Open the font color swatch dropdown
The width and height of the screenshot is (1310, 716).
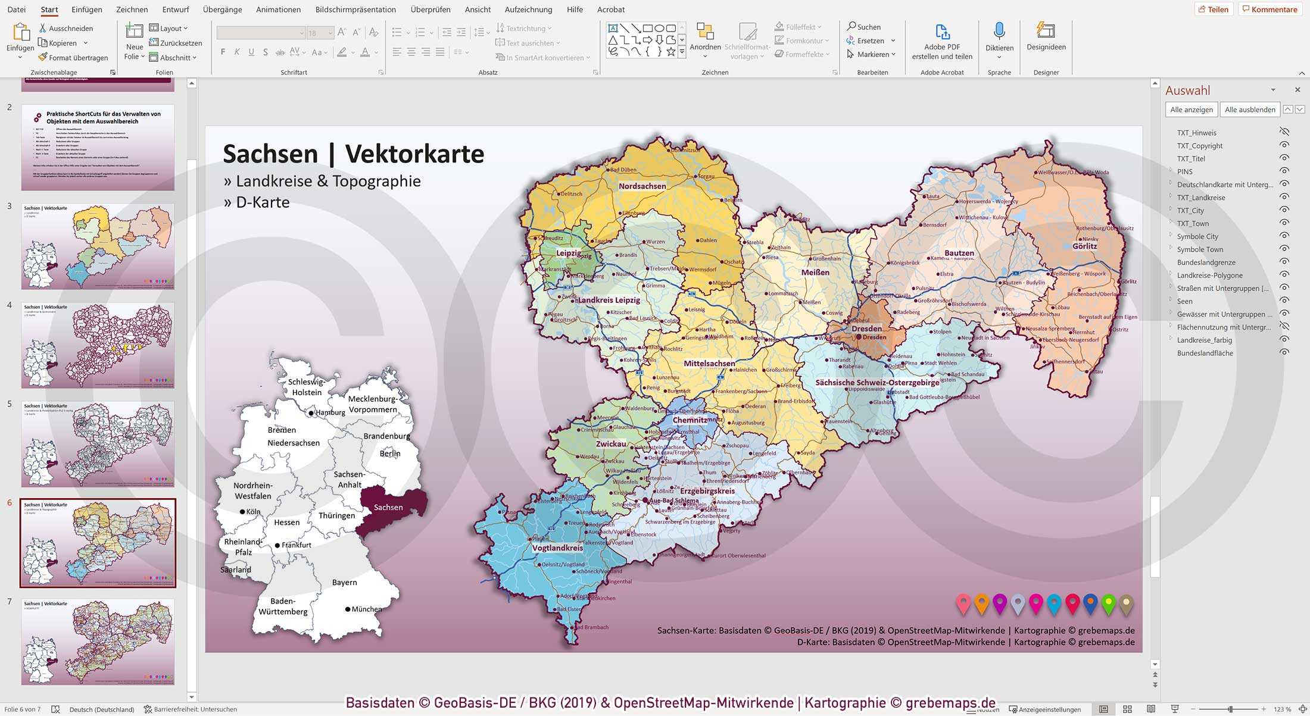pyautogui.click(x=375, y=53)
